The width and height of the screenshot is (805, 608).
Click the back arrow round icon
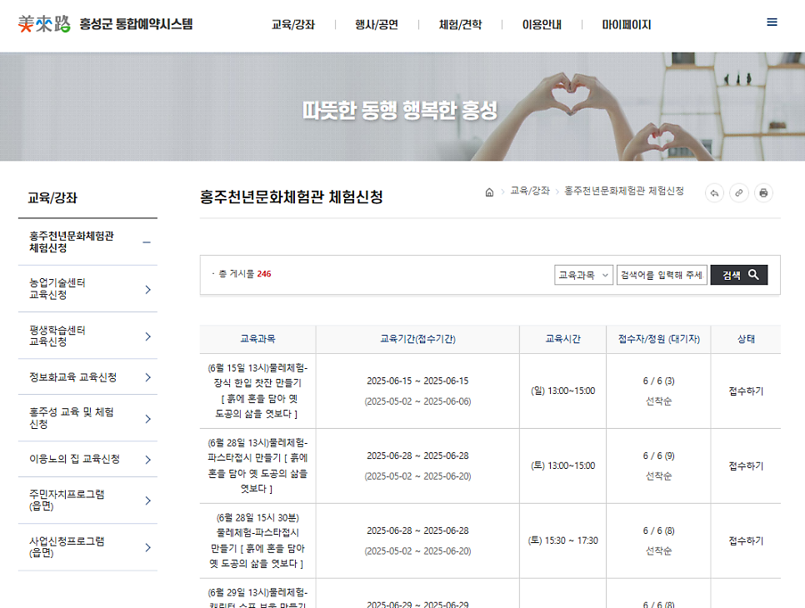(x=714, y=193)
